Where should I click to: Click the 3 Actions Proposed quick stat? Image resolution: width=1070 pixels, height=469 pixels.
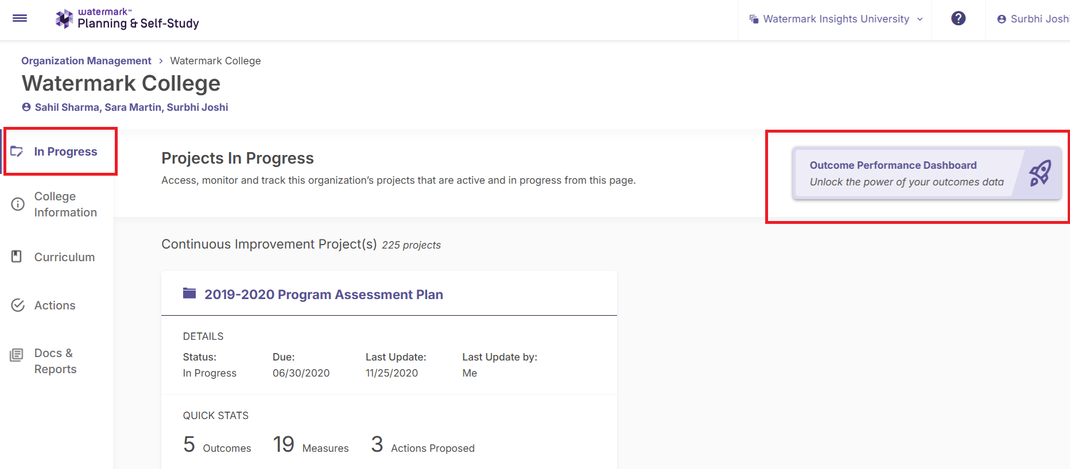click(423, 445)
